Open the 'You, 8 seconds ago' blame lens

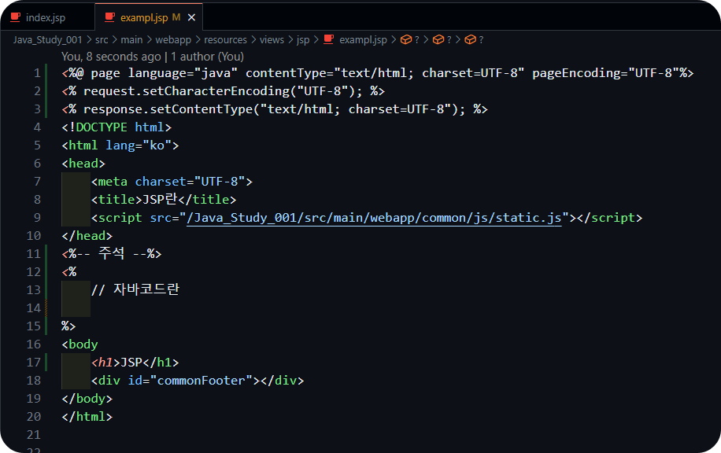tap(111, 57)
